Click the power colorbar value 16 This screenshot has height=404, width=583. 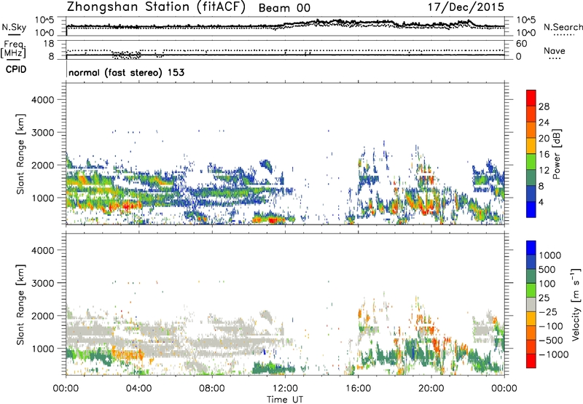click(544, 155)
